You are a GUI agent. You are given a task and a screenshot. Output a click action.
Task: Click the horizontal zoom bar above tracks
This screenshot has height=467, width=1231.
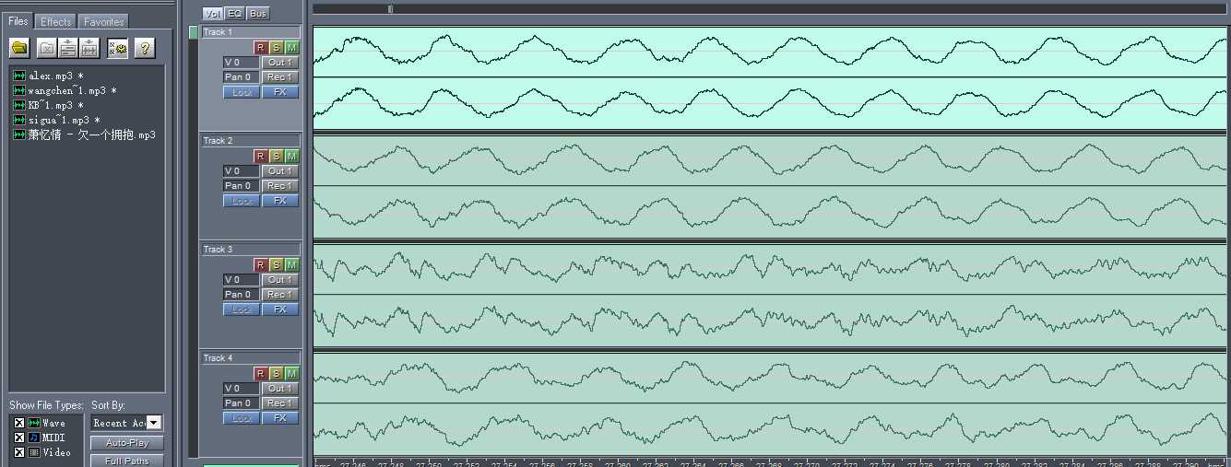770,9
